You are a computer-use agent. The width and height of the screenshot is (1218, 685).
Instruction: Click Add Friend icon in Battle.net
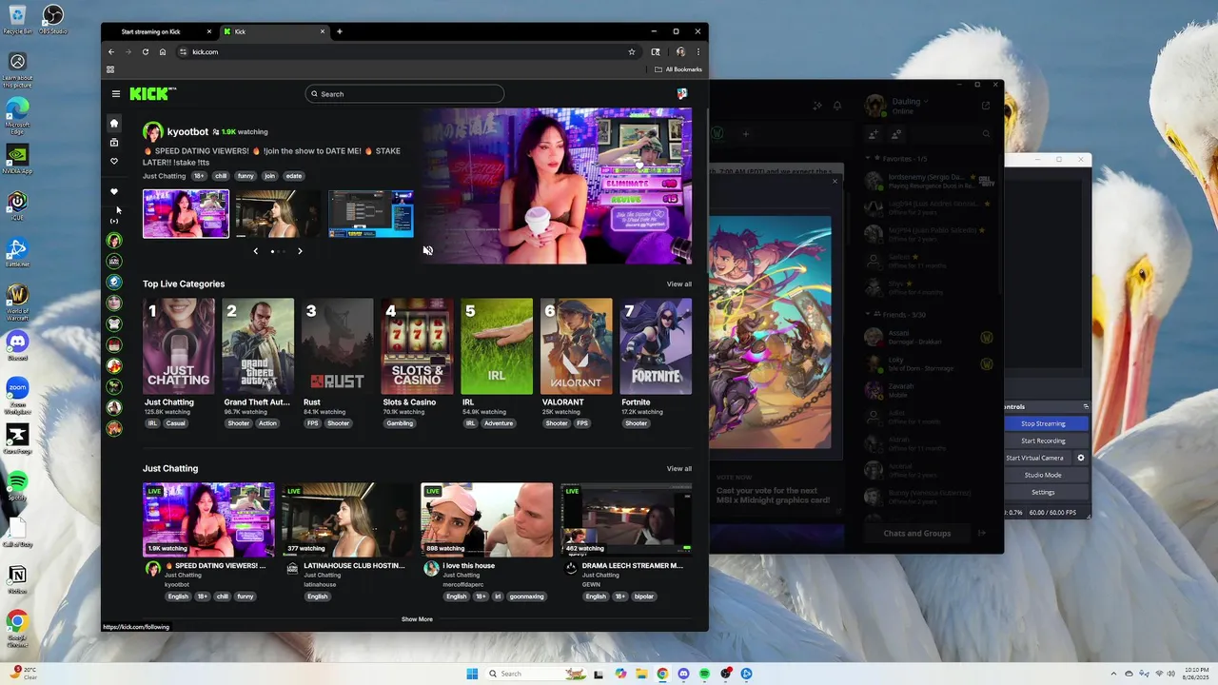(874, 134)
